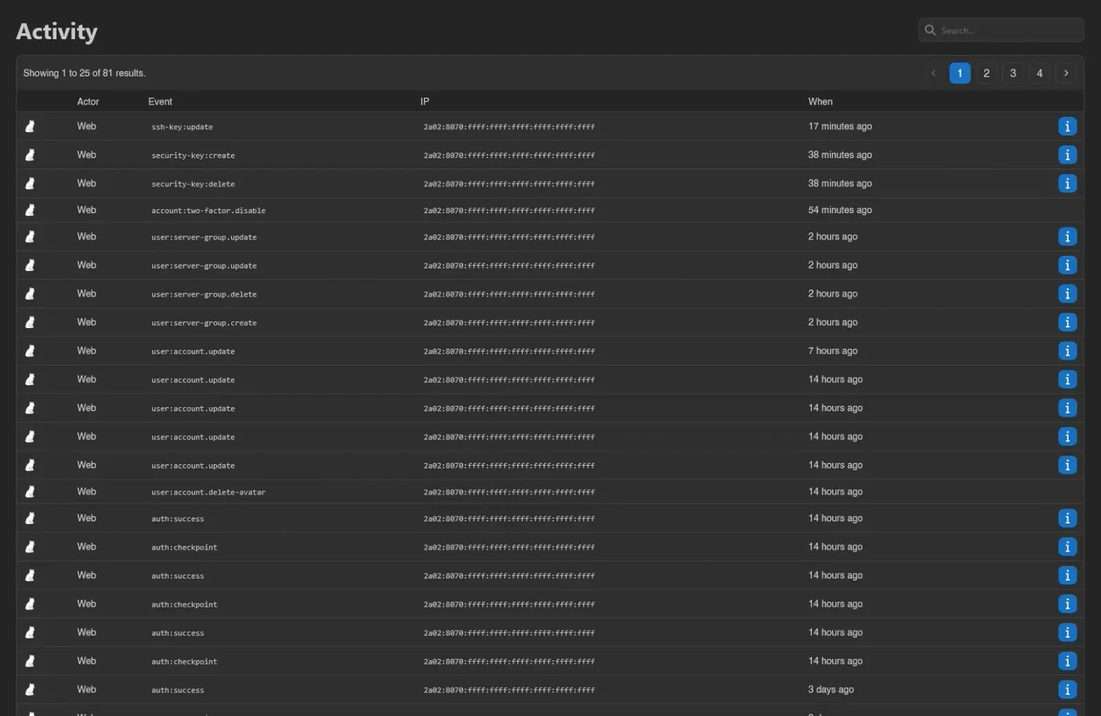The width and height of the screenshot is (1101, 716).
Task: Click the Actor column header
Action: tap(88, 102)
